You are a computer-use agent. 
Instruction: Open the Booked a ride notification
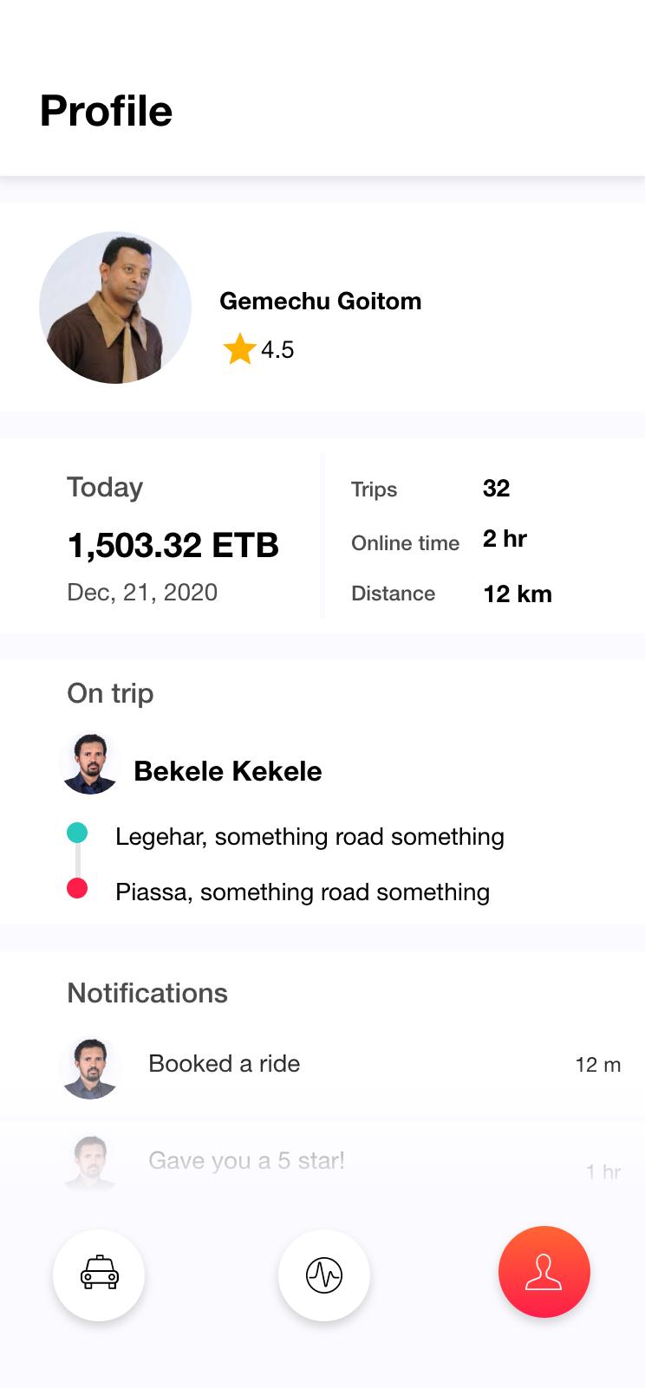[x=322, y=1065]
